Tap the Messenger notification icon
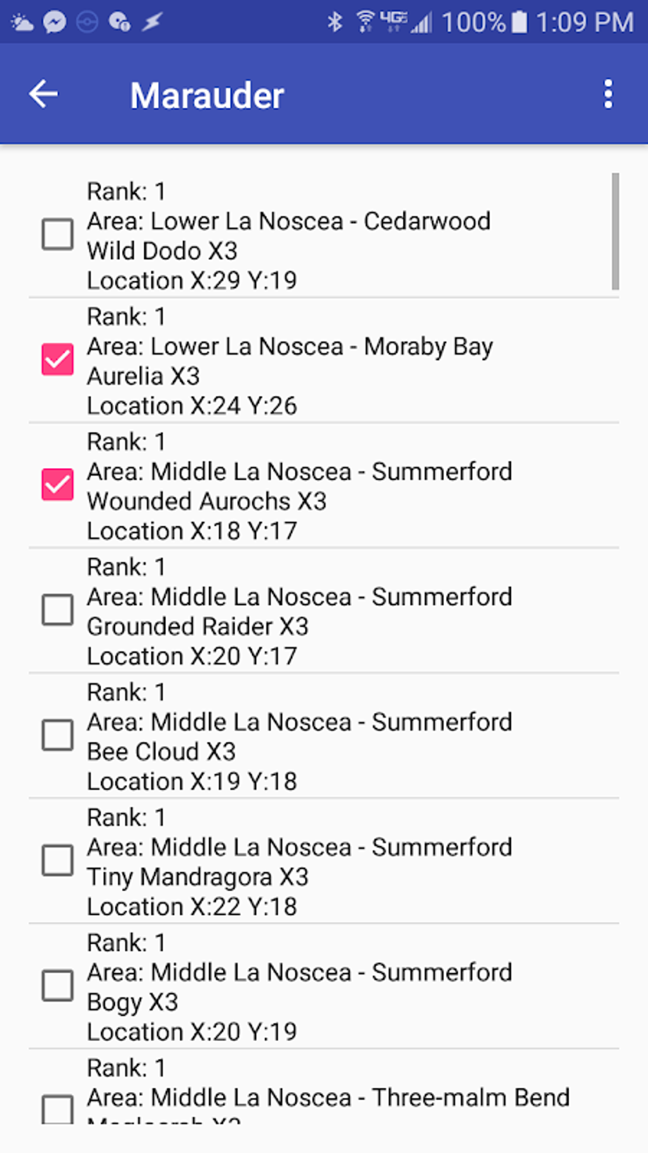The height and width of the screenshot is (1153, 648). tap(55, 22)
